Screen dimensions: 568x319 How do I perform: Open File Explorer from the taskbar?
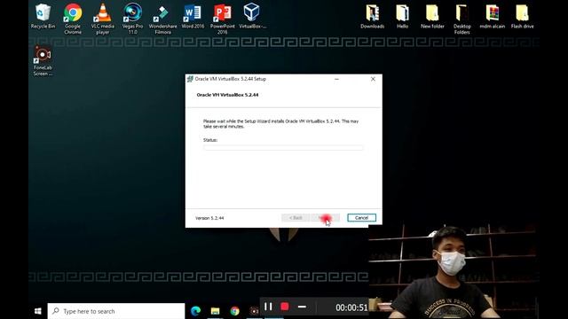coord(215,311)
